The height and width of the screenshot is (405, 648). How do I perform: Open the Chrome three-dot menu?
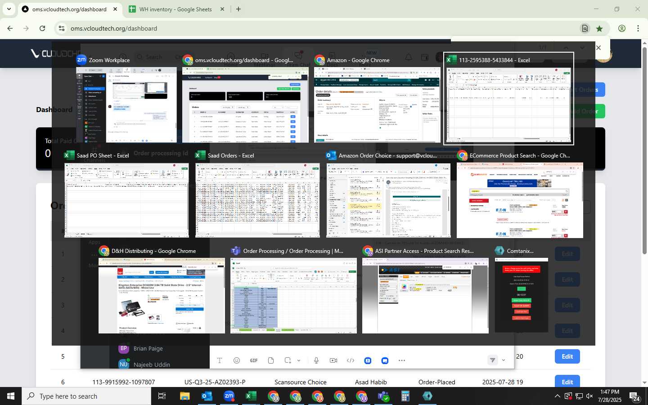pyautogui.click(x=638, y=28)
